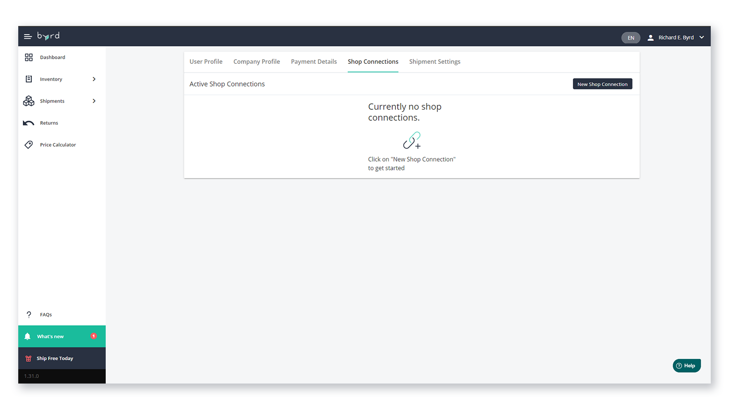
Task: Open the Richard E. Byrd account dropdown
Action: click(676, 37)
